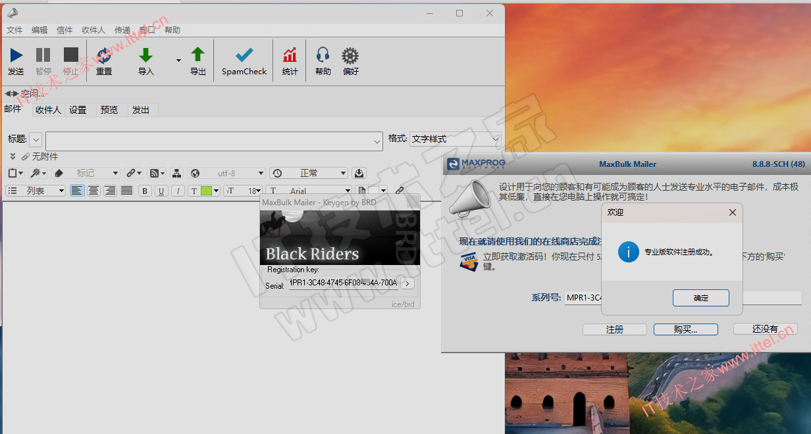
Task: Click the chain link icon at toolbar end
Action: coord(400,191)
